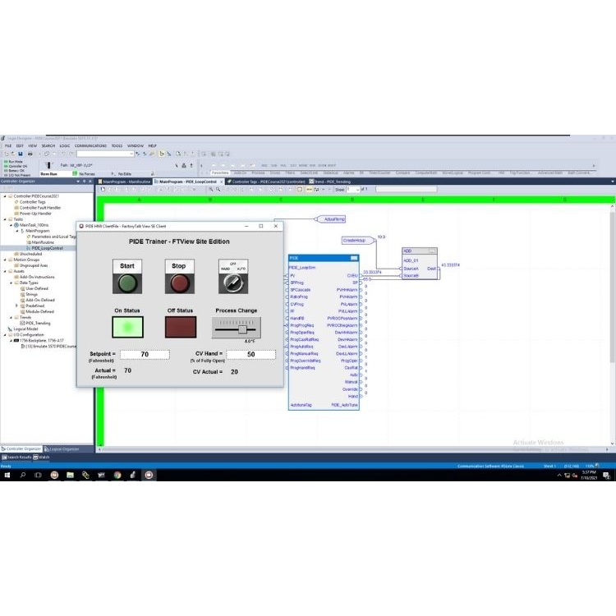616x616 pixels.
Task: Click the Undo icon in toolbar
Action: [63, 154]
